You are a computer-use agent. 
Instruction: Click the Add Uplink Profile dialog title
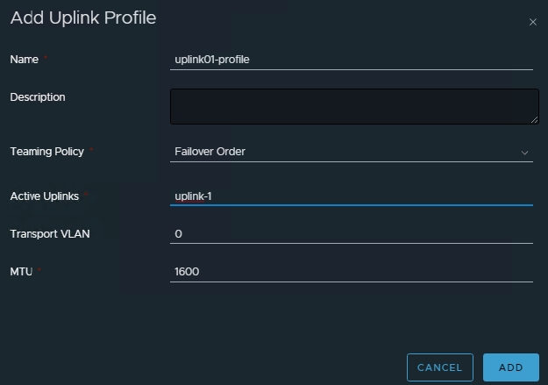point(83,19)
